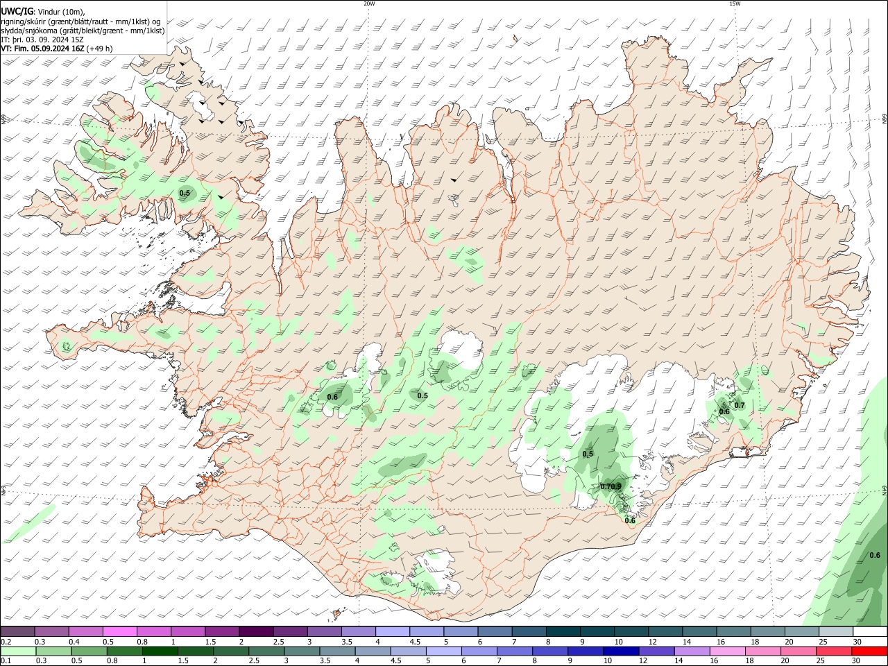
Task: Click the 0.6 value in the offshore rain band
Action: (x=875, y=555)
